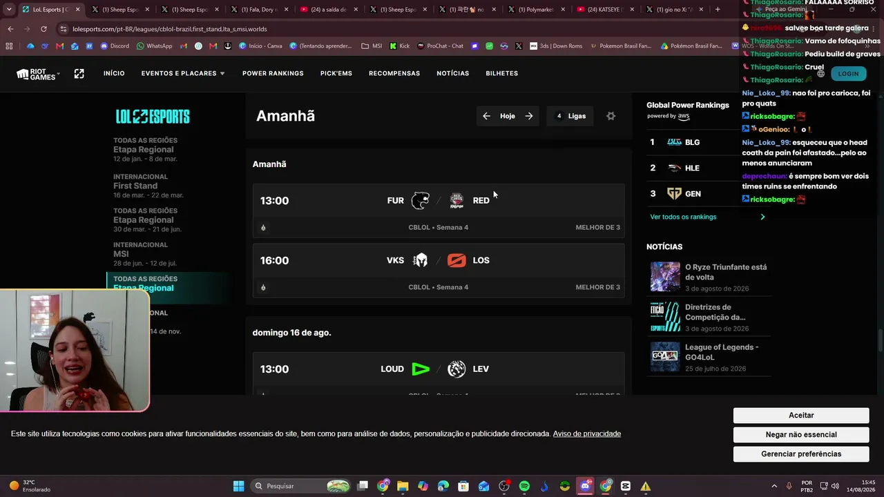Switch to the KATSEYE YouTube tab
Viewport: 884px width, 497px height.
pos(604,10)
